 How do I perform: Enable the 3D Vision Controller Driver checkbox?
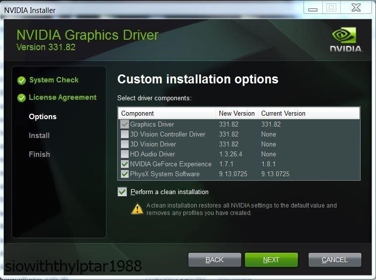point(125,134)
